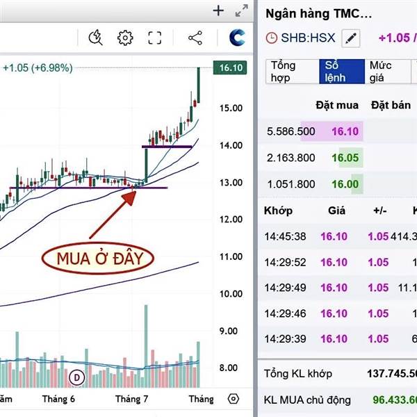Click bid volume 2.163.800
The image size is (417, 417).
click(291, 158)
